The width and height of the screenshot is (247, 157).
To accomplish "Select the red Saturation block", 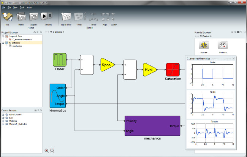I will tap(173, 70).
